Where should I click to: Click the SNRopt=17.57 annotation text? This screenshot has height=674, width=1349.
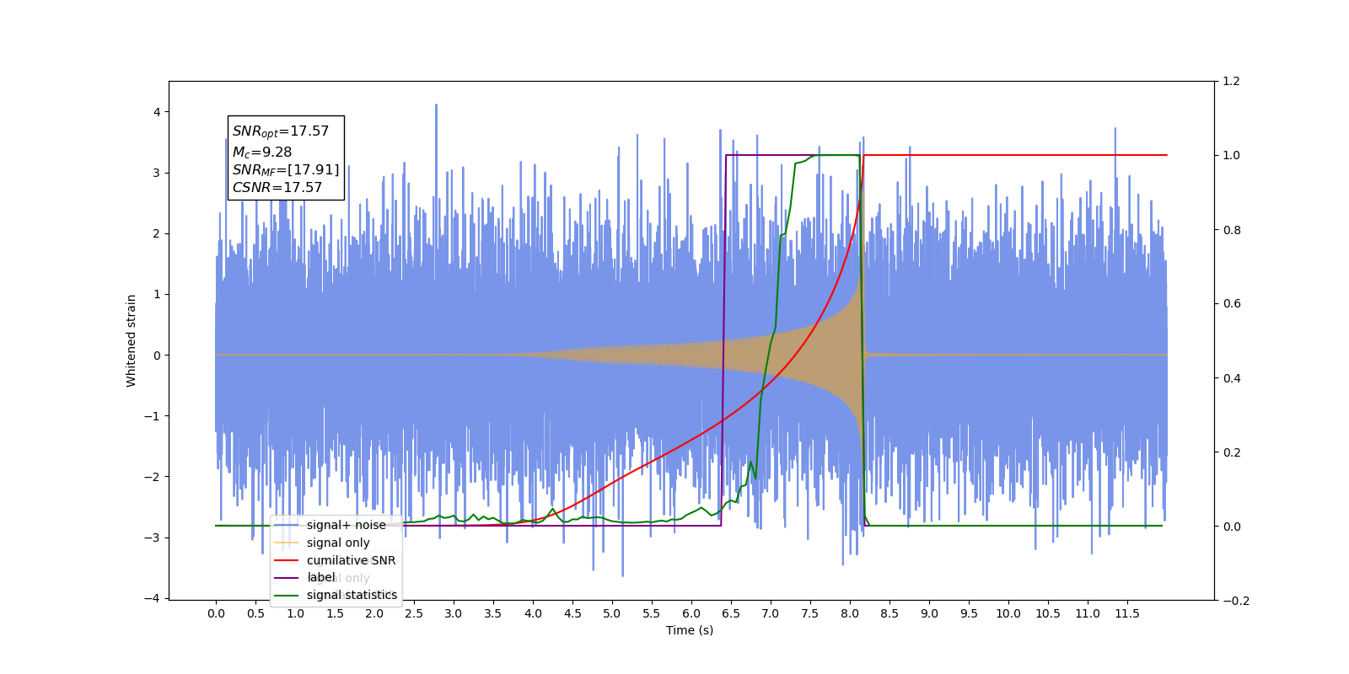281,131
